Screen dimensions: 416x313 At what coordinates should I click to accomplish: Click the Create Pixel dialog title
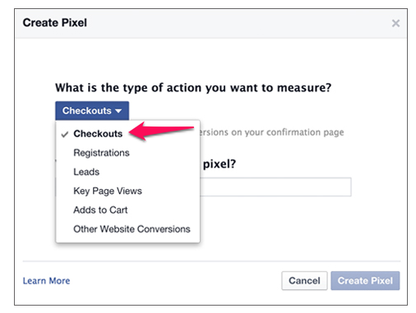55,23
